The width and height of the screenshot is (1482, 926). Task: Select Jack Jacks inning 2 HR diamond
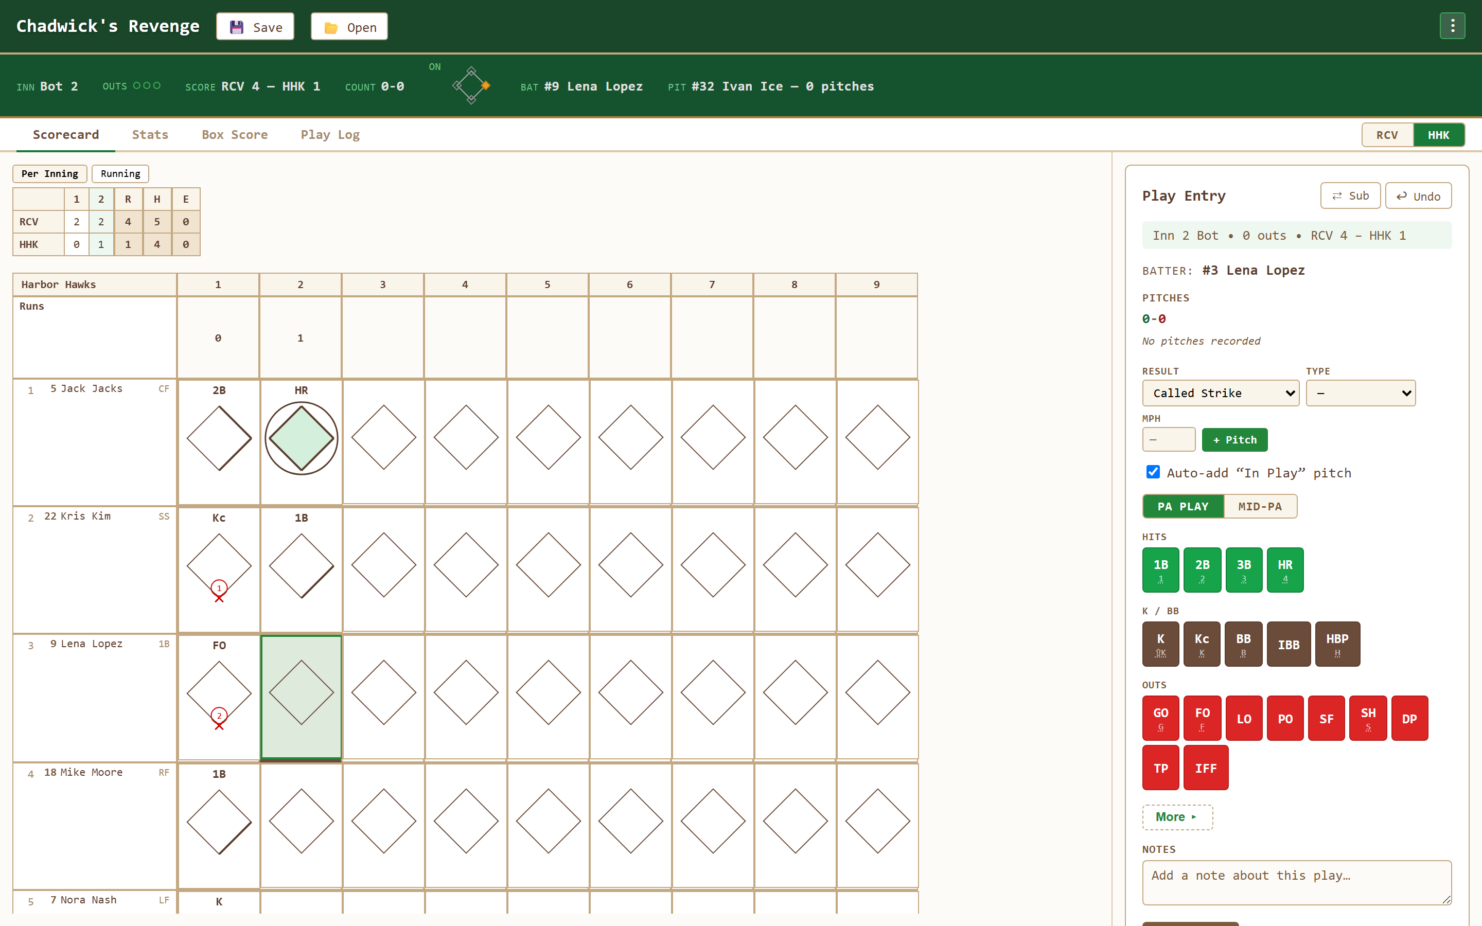(302, 437)
